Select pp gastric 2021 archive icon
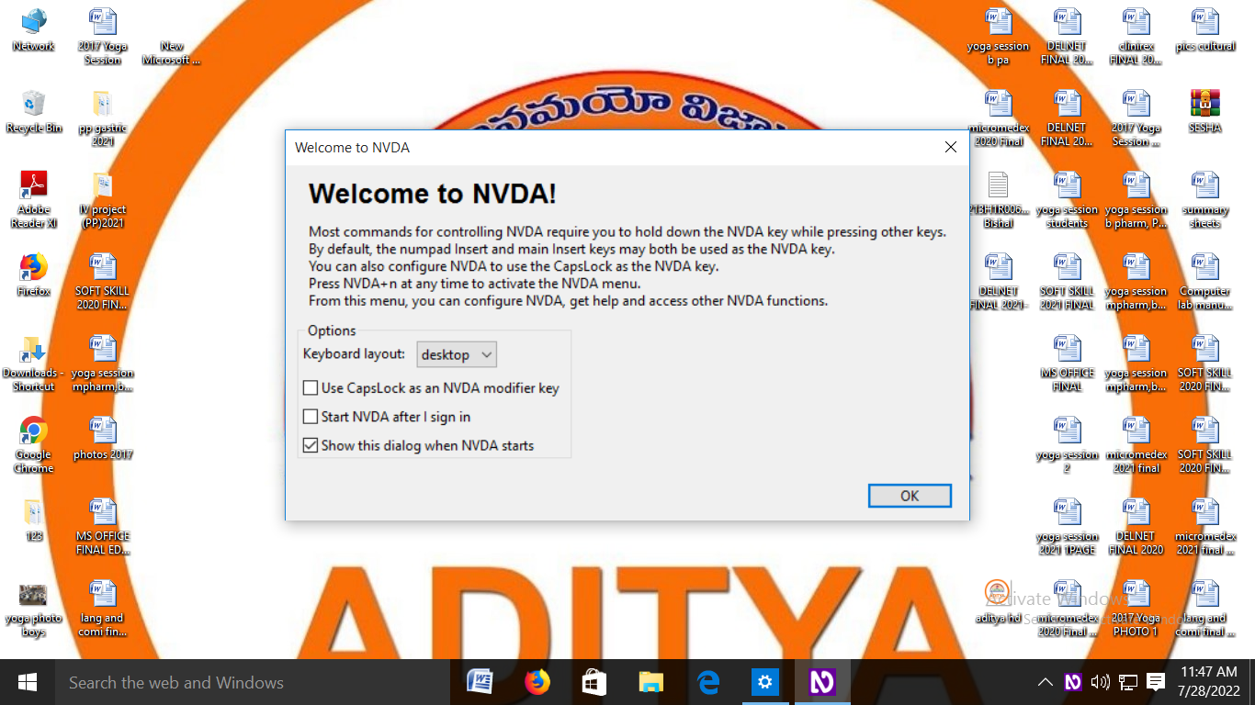Screen dimensions: 1255x705 [x=103, y=117]
